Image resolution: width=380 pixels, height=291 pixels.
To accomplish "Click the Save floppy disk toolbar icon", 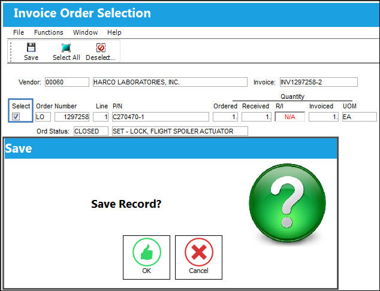I will (31, 47).
